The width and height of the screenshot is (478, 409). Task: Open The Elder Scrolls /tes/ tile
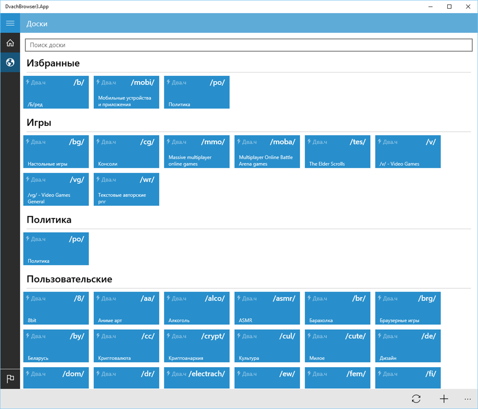click(x=338, y=151)
